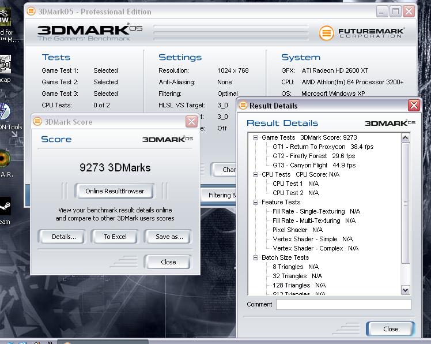Collapse the Batch Size Tests tree node

click(256, 257)
